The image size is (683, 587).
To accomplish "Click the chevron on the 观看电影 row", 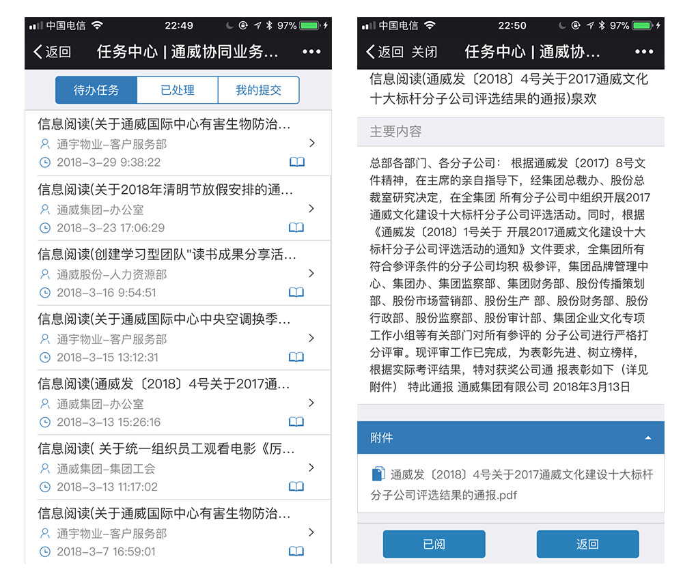I will pyautogui.click(x=311, y=468).
